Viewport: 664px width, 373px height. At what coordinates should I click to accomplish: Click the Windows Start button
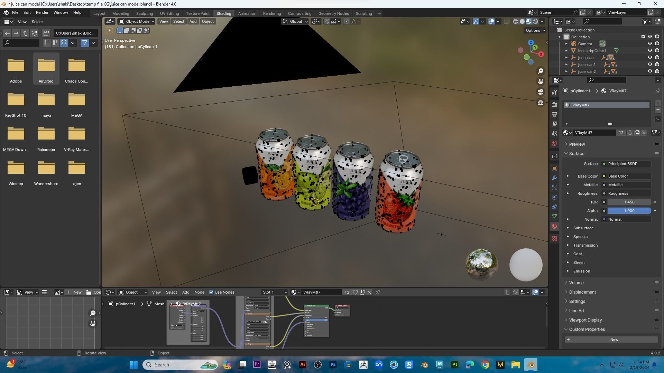[x=133, y=365]
